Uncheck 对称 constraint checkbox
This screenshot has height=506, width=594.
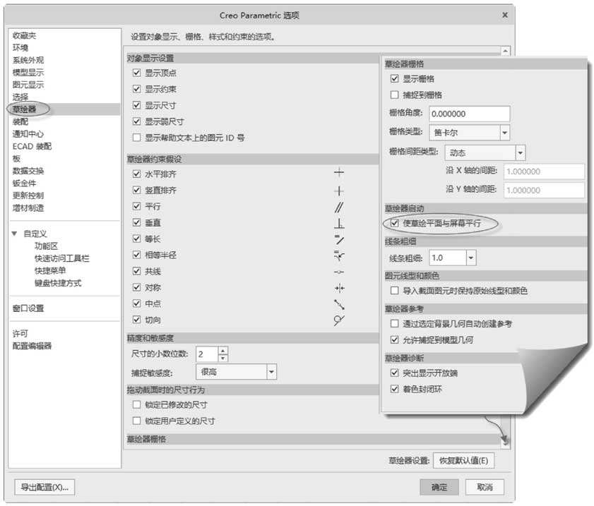[137, 287]
